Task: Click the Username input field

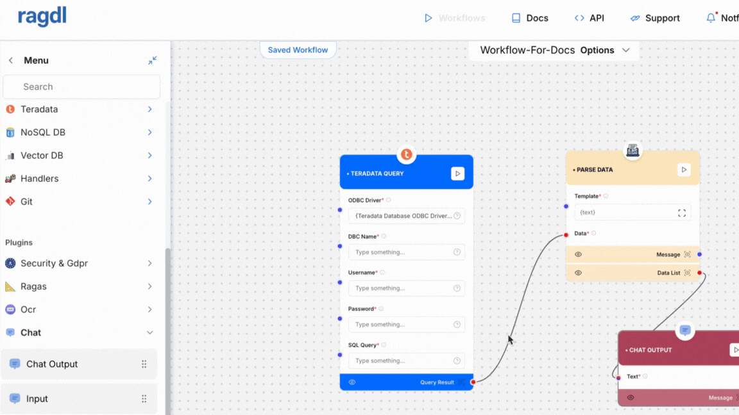Action: (406, 288)
